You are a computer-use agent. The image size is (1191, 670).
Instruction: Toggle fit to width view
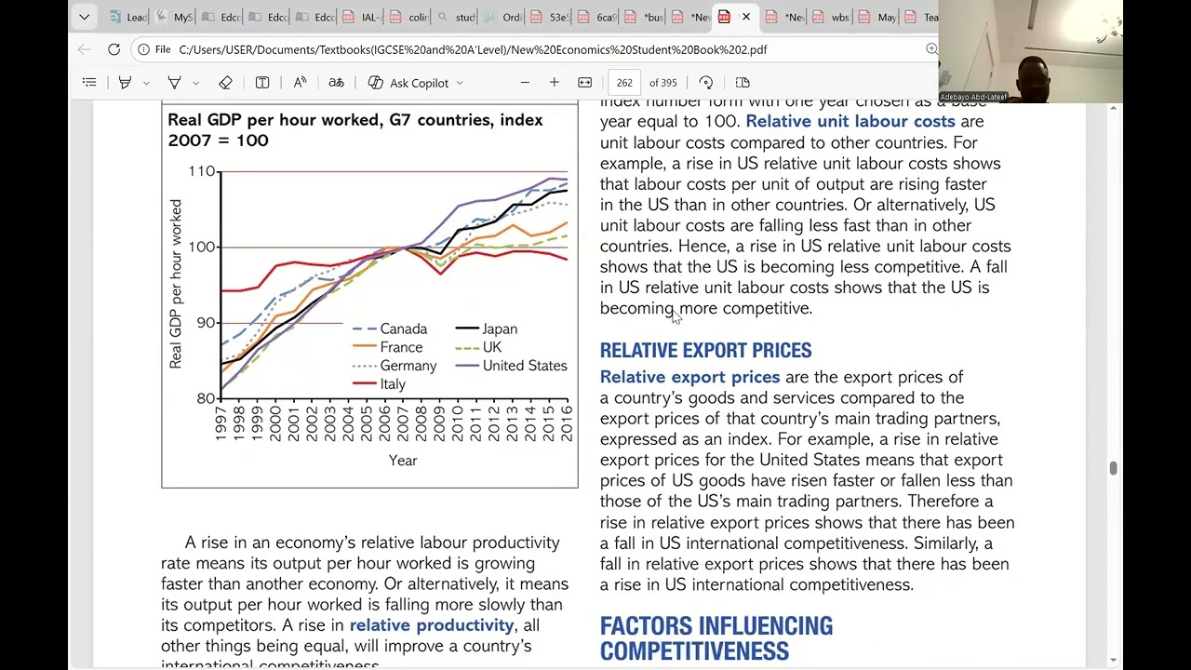pos(584,83)
